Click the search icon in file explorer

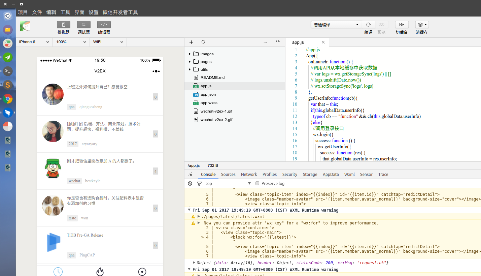pyautogui.click(x=203, y=42)
